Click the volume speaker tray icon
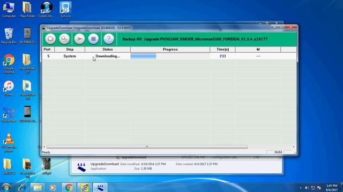 [x=307, y=188]
